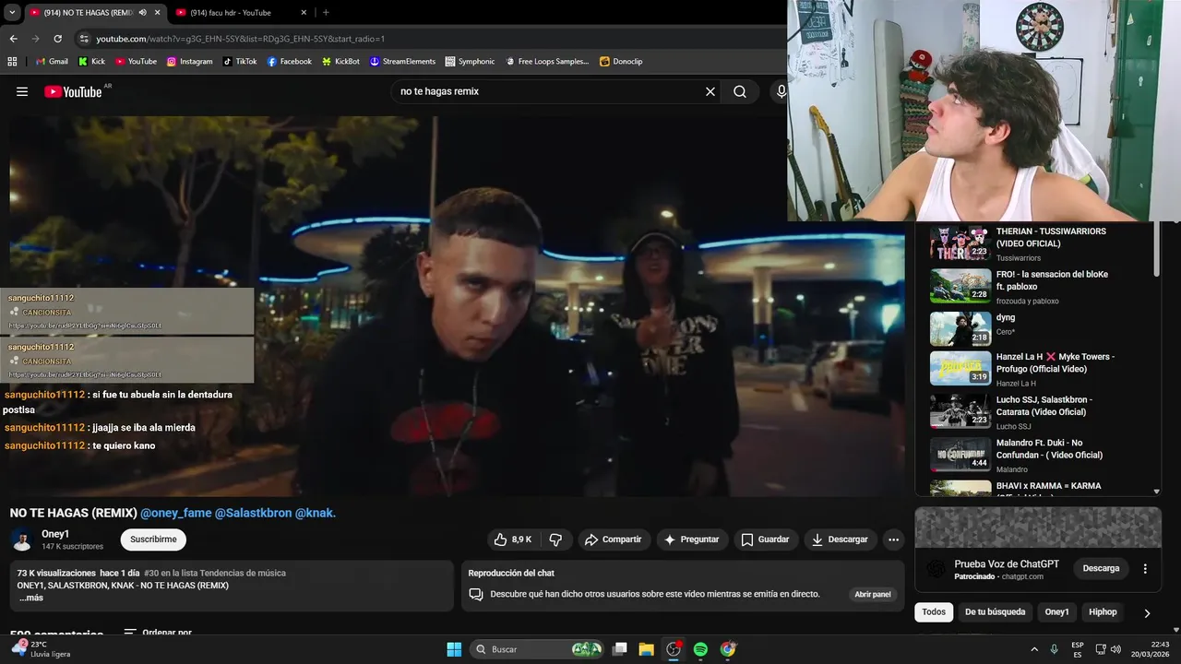The width and height of the screenshot is (1181, 664).
Task: Play the 'dyng' by Cero* thumbnail
Action: point(960,329)
